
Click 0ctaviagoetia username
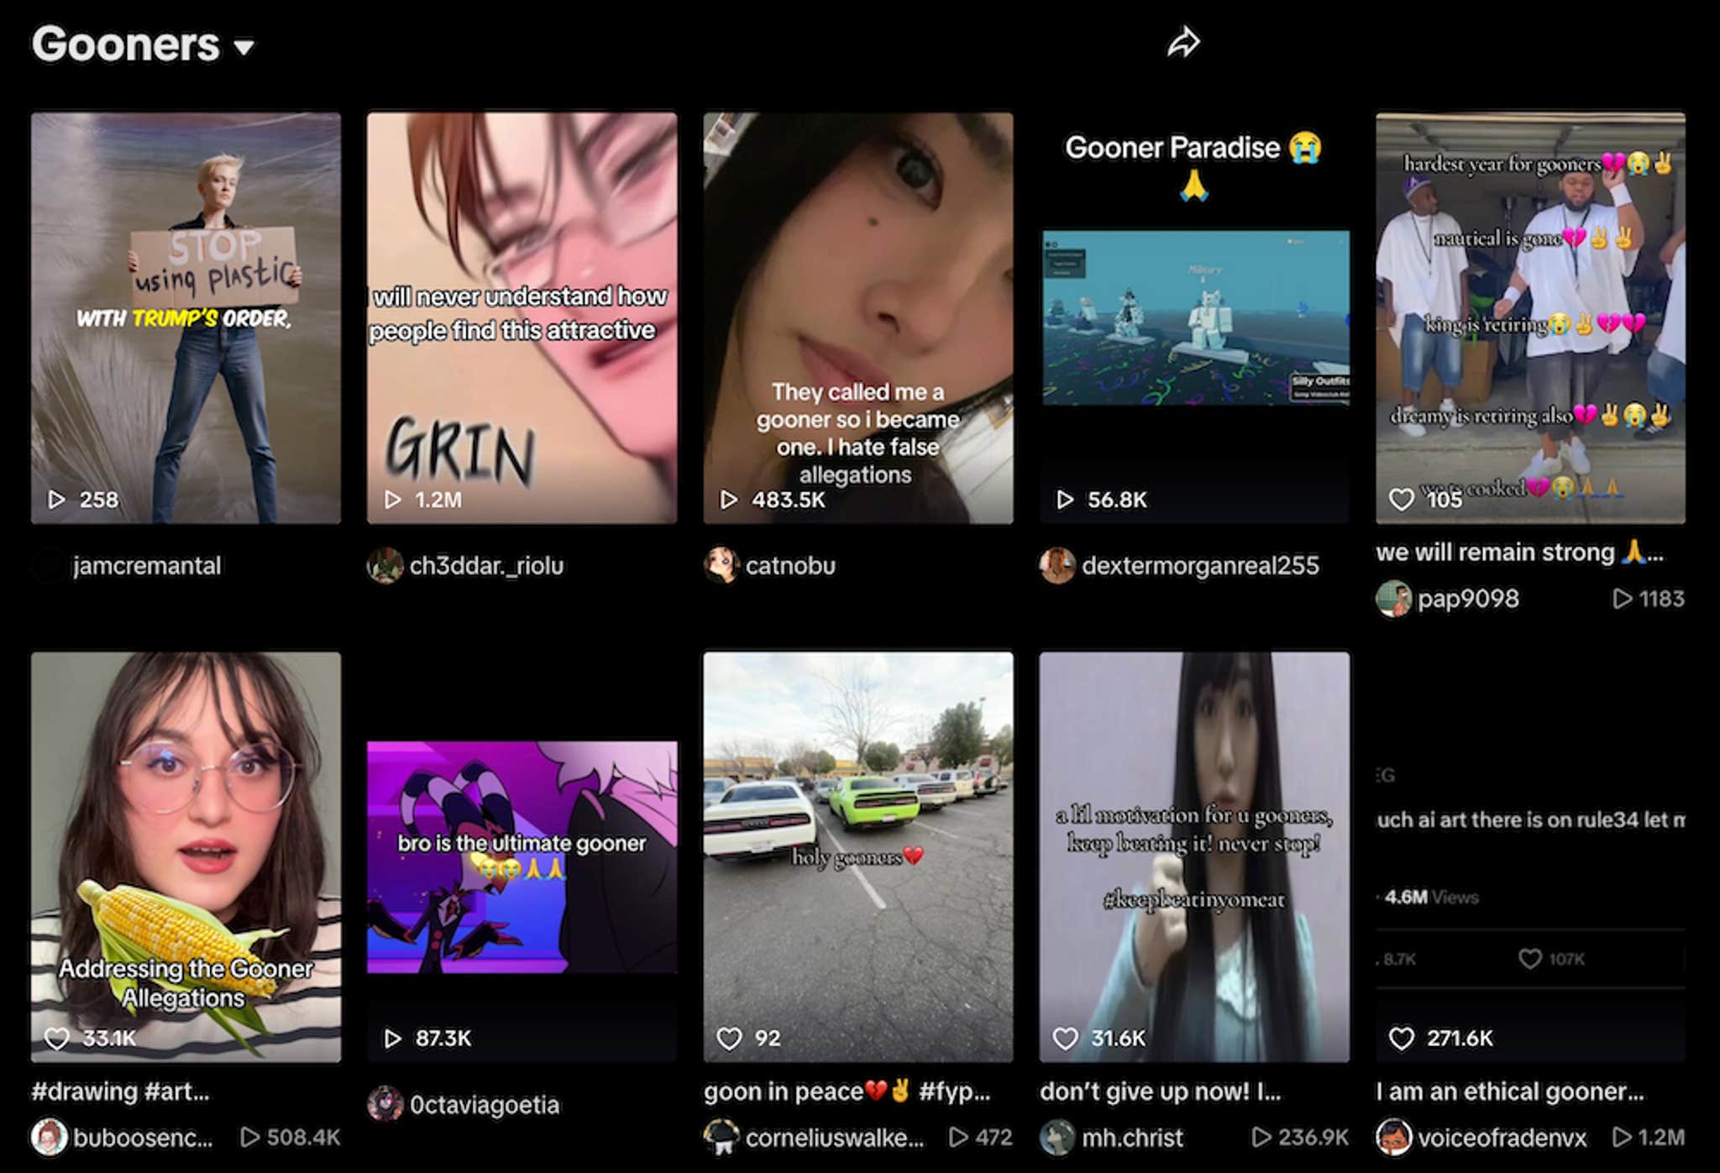pyautogui.click(x=484, y=1104)
